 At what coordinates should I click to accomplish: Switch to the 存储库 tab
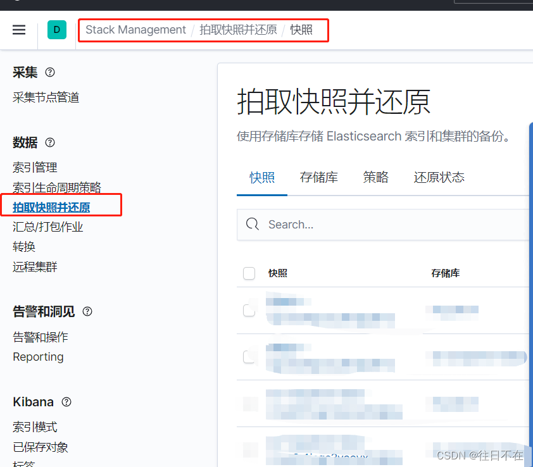319,178
